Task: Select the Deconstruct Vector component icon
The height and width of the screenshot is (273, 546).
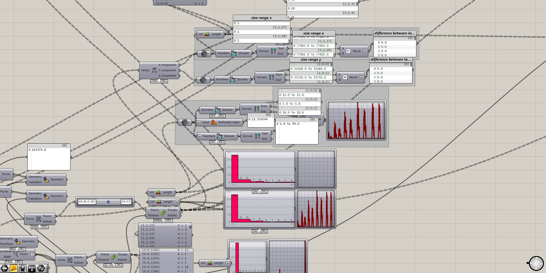Action: pos(154,70)
